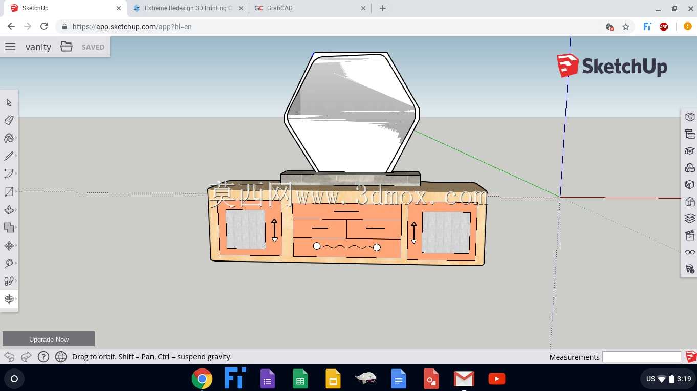Open the Instructor graduation-cap panel

coord(689,151)
